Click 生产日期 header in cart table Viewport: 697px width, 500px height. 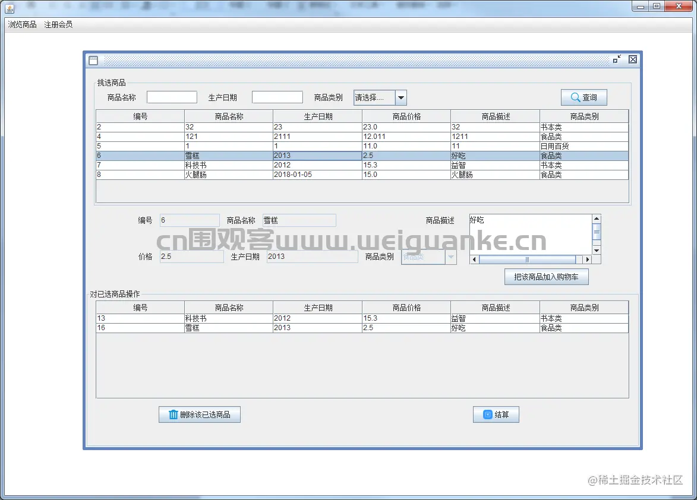[x=317, y=308]
